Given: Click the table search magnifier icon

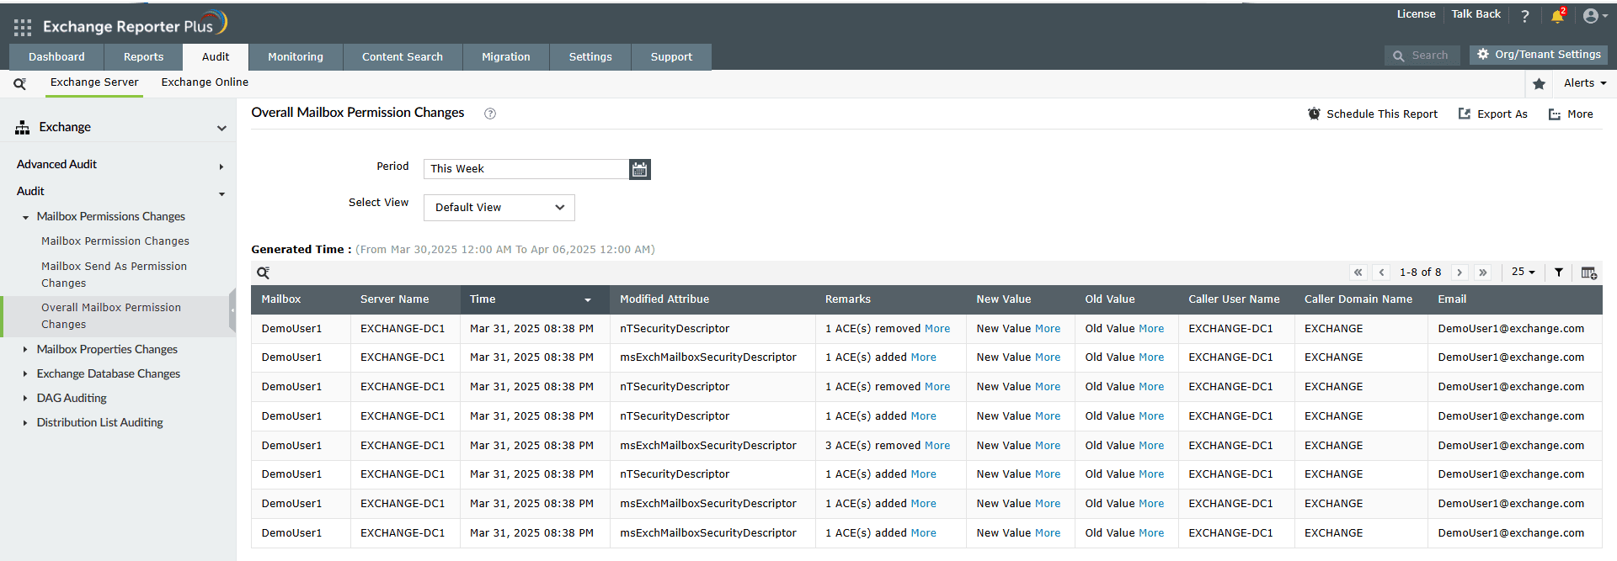Looking at the screenshot, I should 264,273.
